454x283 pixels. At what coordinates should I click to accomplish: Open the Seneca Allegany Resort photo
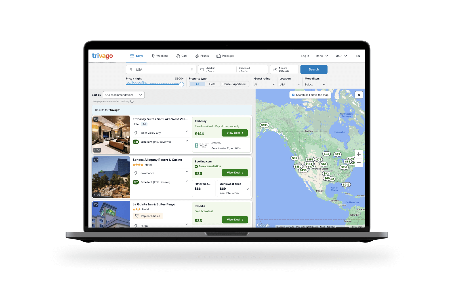[x=111, y=177]
